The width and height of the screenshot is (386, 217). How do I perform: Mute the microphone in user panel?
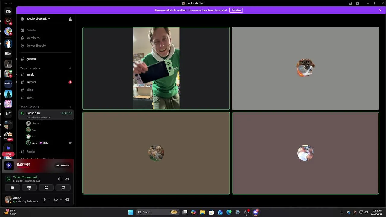tap(44, 200)
